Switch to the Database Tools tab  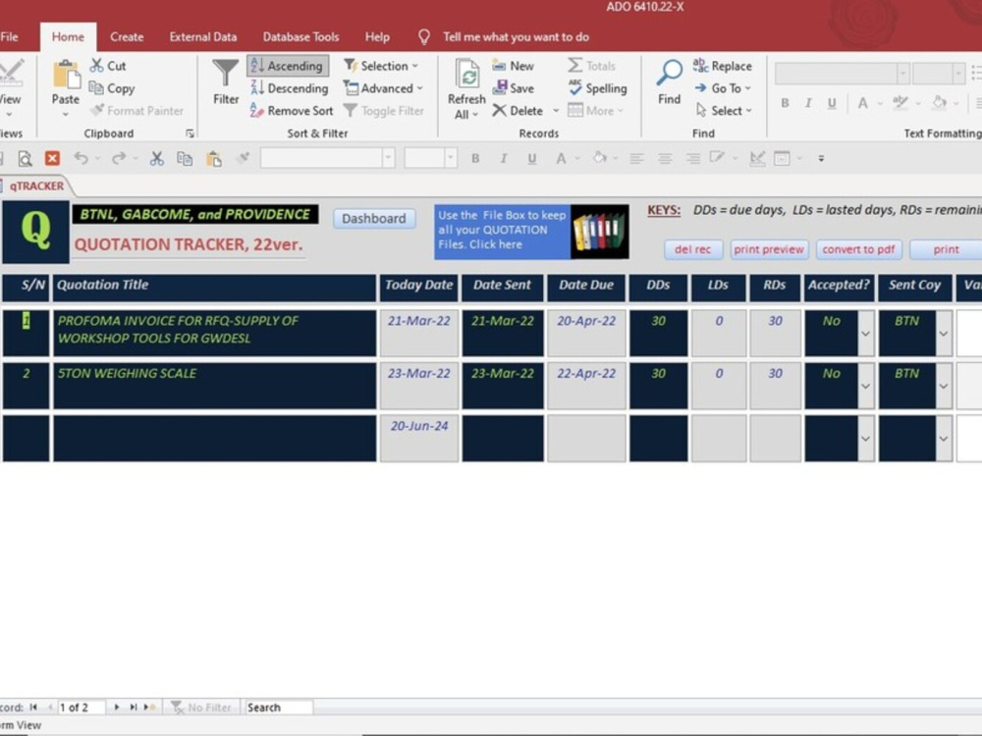(x=300, y=37)
